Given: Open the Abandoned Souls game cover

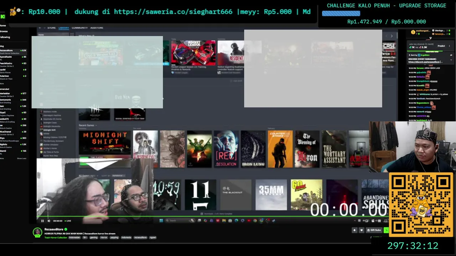Looking at the screenshot, I should pyautogui.click(x=375, y=195).
